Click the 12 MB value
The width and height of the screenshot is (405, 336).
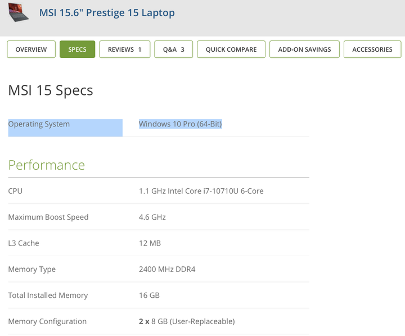pyautogui.click(x=150, y=243)
